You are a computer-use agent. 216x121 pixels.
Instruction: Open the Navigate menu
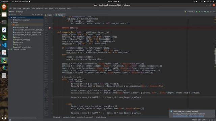pos(26,8)
